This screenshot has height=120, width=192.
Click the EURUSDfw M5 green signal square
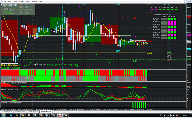click(x=169, y=19)
